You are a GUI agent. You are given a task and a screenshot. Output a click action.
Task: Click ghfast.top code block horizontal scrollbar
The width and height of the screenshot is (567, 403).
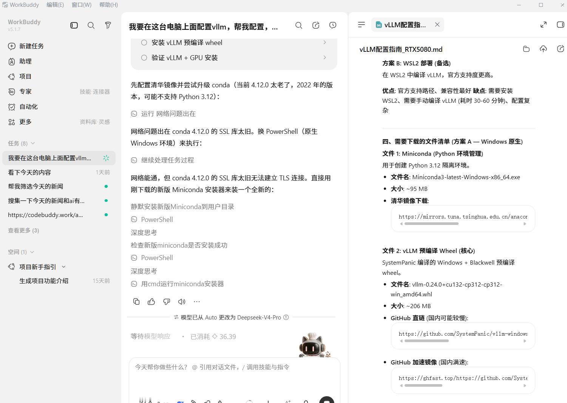tap(423, 386)
